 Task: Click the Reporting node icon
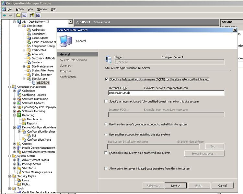click(19, 115)
